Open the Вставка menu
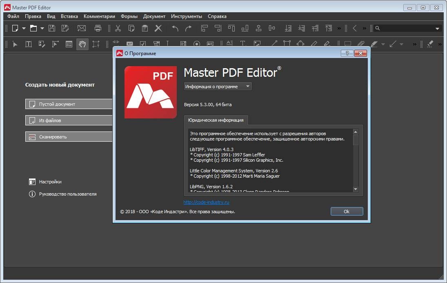This screenshot has height=283, width=447. pos(69,16)
